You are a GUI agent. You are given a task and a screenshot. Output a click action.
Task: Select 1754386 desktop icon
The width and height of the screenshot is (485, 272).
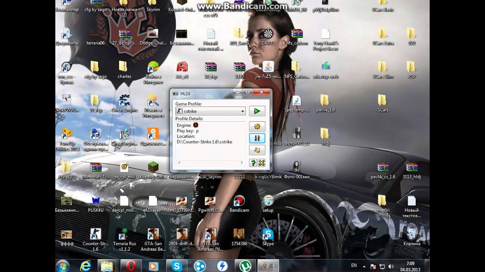[x=239, y=237]
